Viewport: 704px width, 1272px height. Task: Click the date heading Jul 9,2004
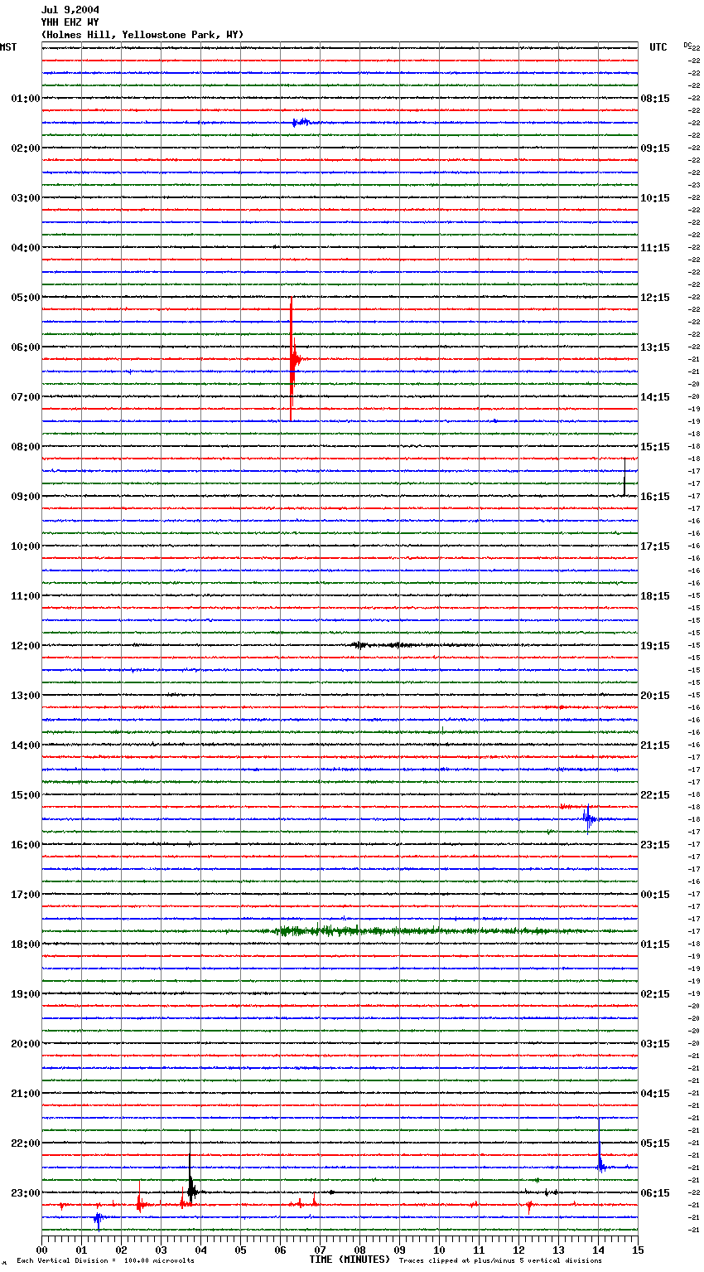point(70,10)
